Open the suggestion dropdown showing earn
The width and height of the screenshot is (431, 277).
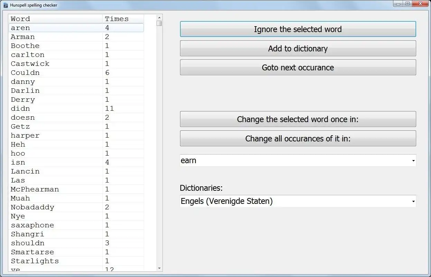(413, 160)
